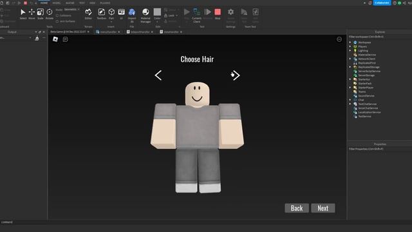412x232 pixels.
Task: Open three-dot options in viewport corner
Action: 339,39
